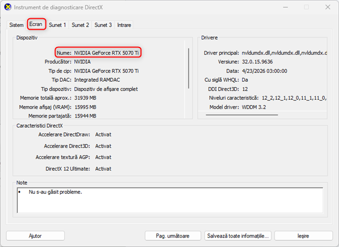Click Activat next to Accelerare textură AGP
339x247 pixels.
coord(104,157)
